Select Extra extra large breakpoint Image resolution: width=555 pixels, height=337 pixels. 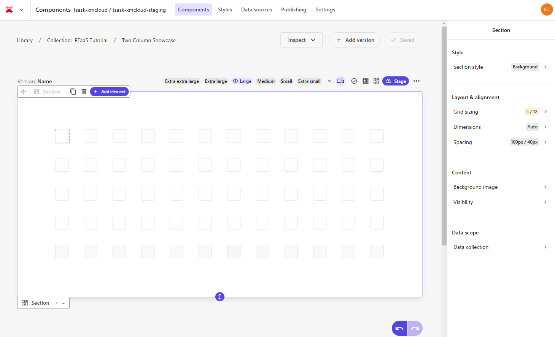click(x=182, y=81)
